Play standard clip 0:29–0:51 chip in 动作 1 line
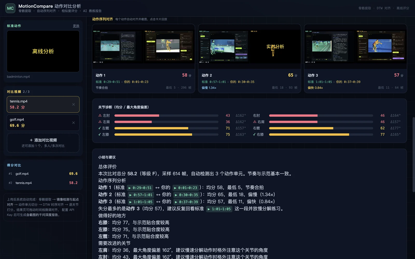This screenshot has height=259, width=415. pyautogui.click(x=140, y=188)
